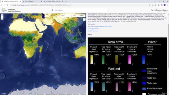
Task: Open the GLCLUC2020 dataset link
Action: (x=100, y=26)
